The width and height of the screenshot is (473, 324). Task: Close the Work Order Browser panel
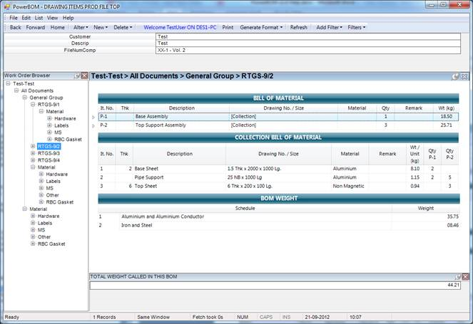[83, 75]
